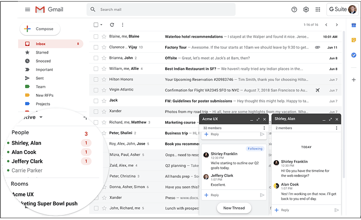
Task: Select the Photos from road trip checkbox
Action: pyautogui.click(x=96, y=112)
